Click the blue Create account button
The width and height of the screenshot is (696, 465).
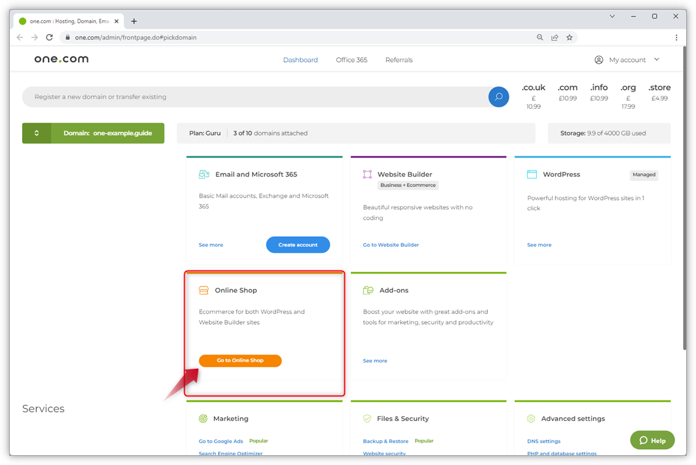click(x=298, y=245)
